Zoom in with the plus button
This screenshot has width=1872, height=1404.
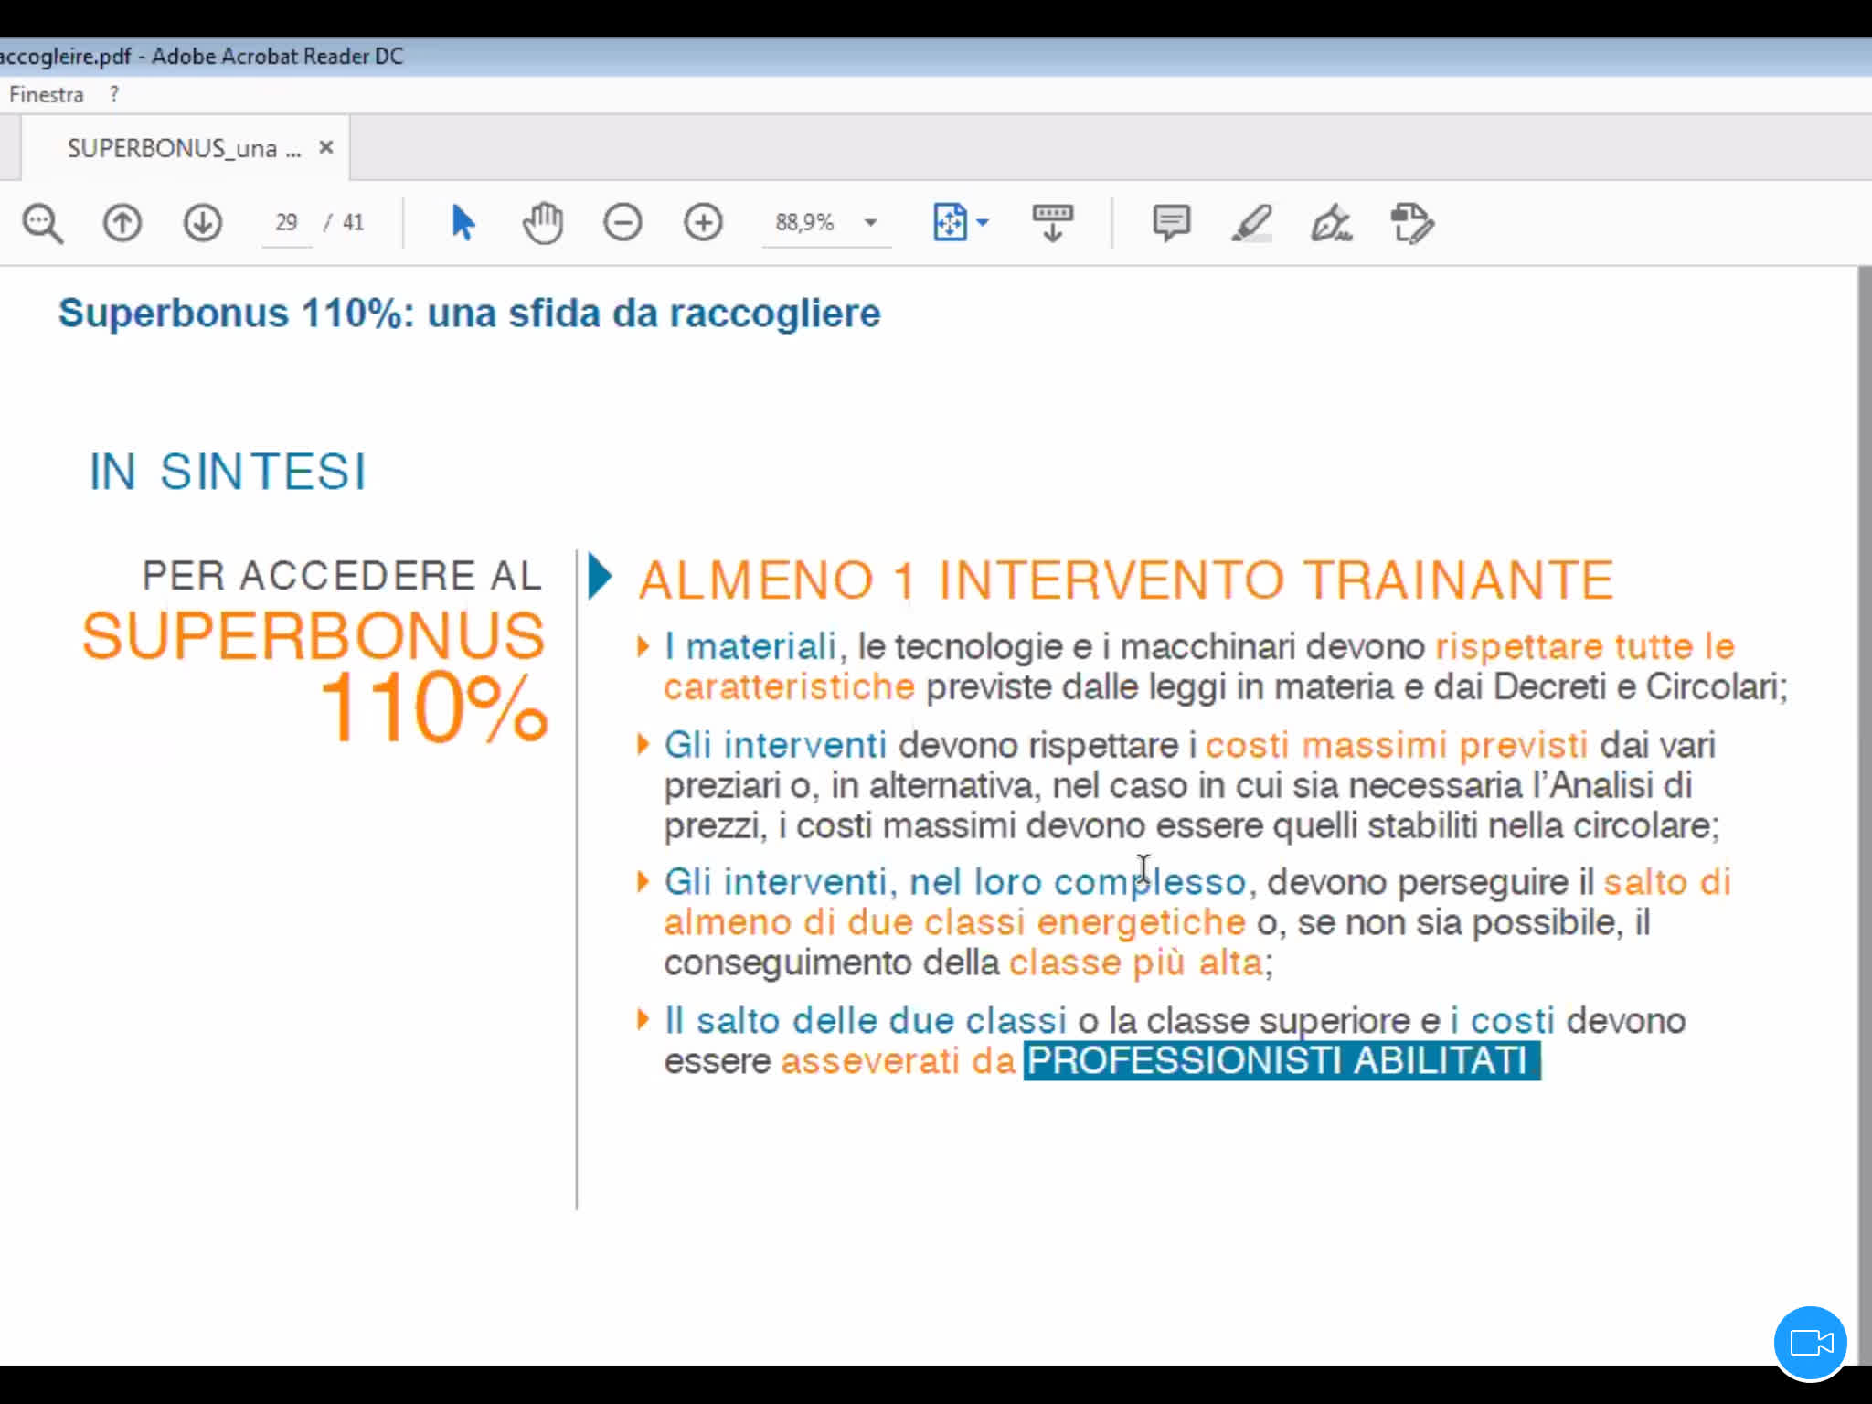point(703,223)
